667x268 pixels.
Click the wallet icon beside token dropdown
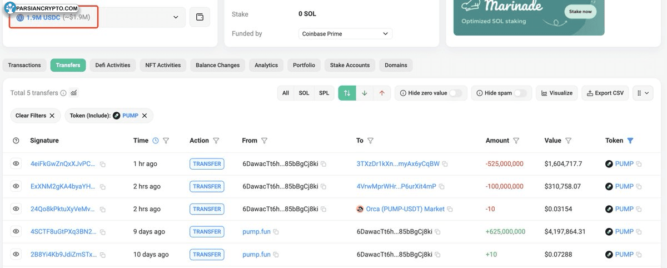(x=200, y=17)
